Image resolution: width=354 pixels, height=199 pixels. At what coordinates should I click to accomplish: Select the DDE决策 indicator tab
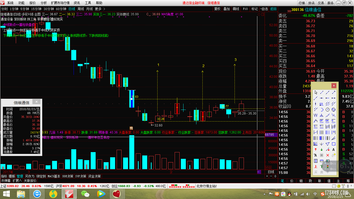[68, 176]
